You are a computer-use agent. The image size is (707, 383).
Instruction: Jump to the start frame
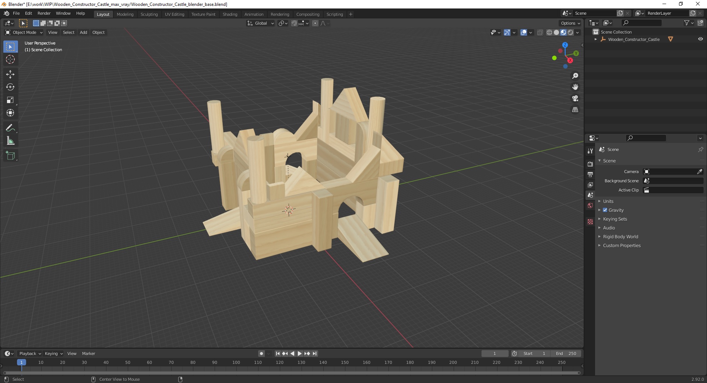pyautogui.click(x=278, y=354)
